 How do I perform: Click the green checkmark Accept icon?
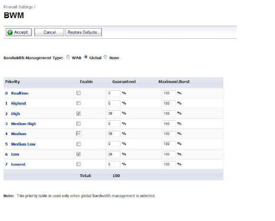(10, 32)
